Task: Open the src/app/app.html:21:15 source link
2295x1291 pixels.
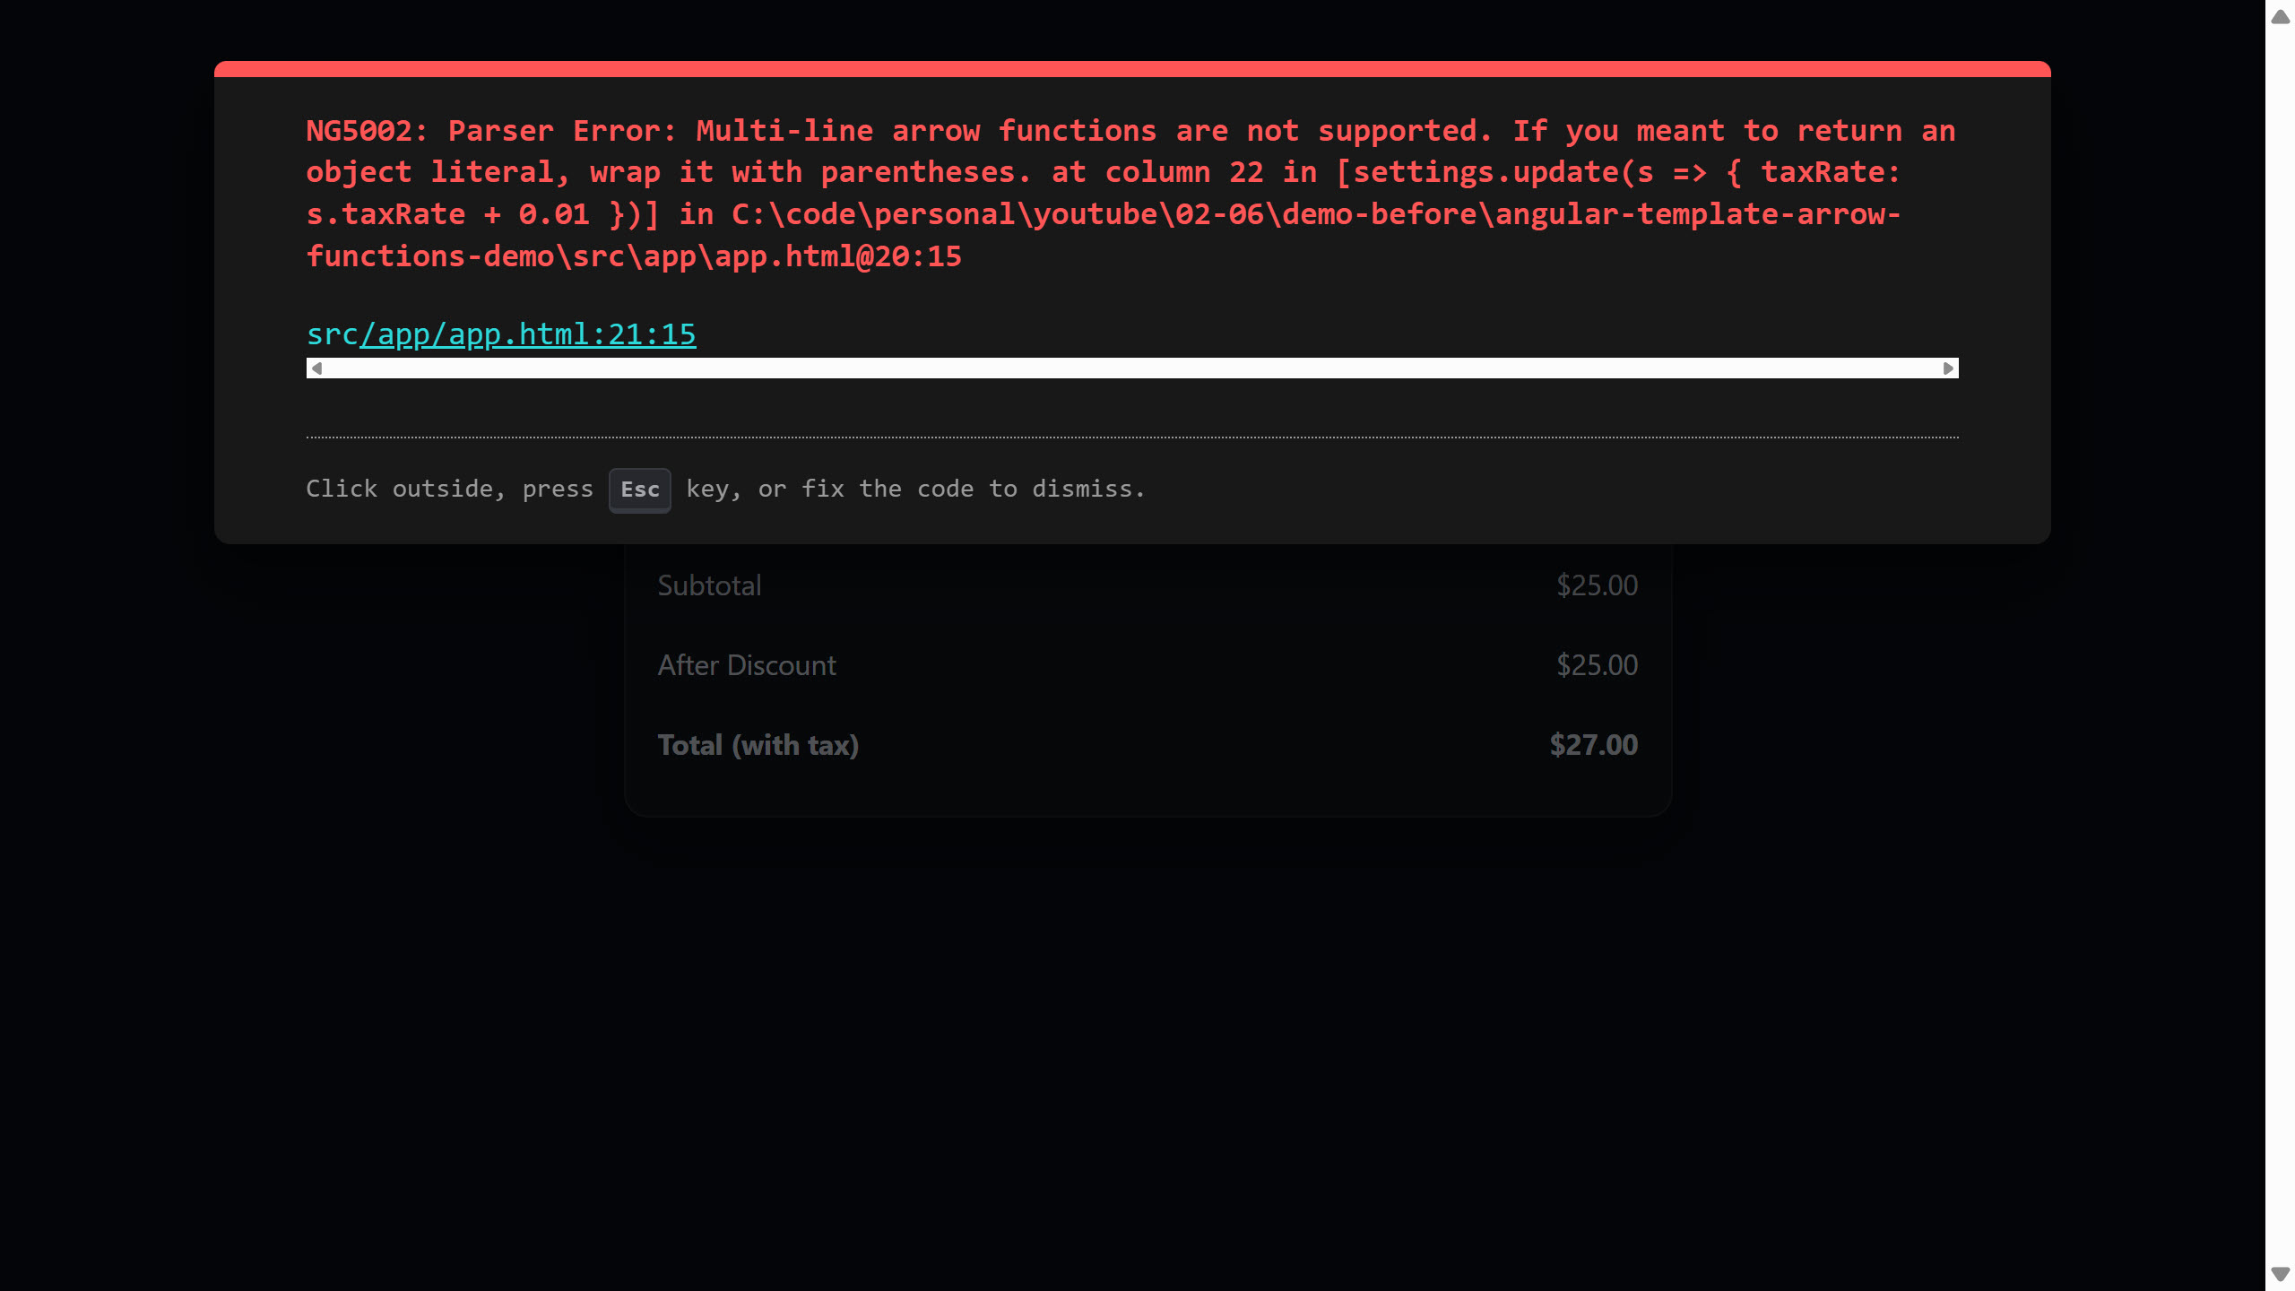Action: point(500,334)
